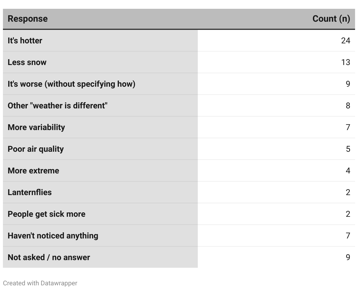Click the "Haven't noticed anything" response
Screen dimensions: 358x290
53,236
